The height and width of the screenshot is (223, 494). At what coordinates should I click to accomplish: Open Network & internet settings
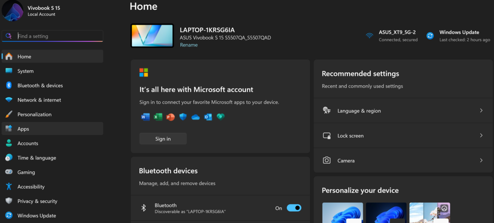click(52, 100)
